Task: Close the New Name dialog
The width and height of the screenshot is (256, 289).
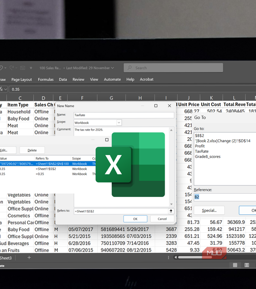Action: tap(169, 105)
